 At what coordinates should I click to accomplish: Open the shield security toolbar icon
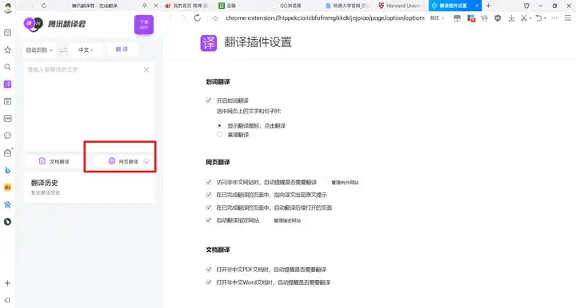(498, 18)
